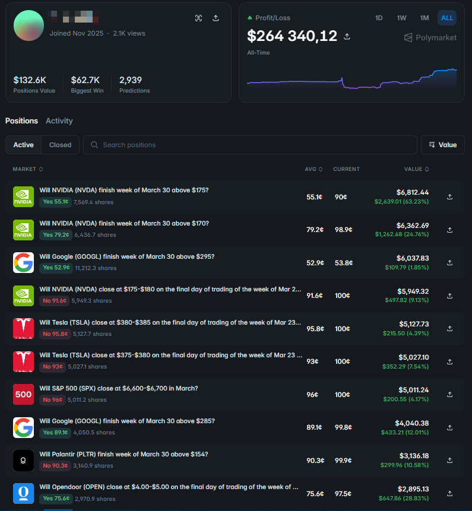Viewport: 472px width, 511px height.
Task: Click the S&P 500 market icon
Action: 24,394
